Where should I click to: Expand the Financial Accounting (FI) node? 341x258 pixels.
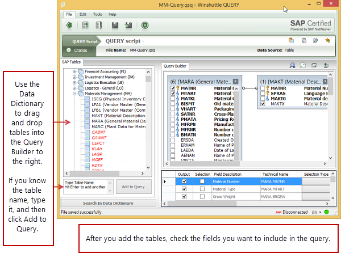coord(74,71)
